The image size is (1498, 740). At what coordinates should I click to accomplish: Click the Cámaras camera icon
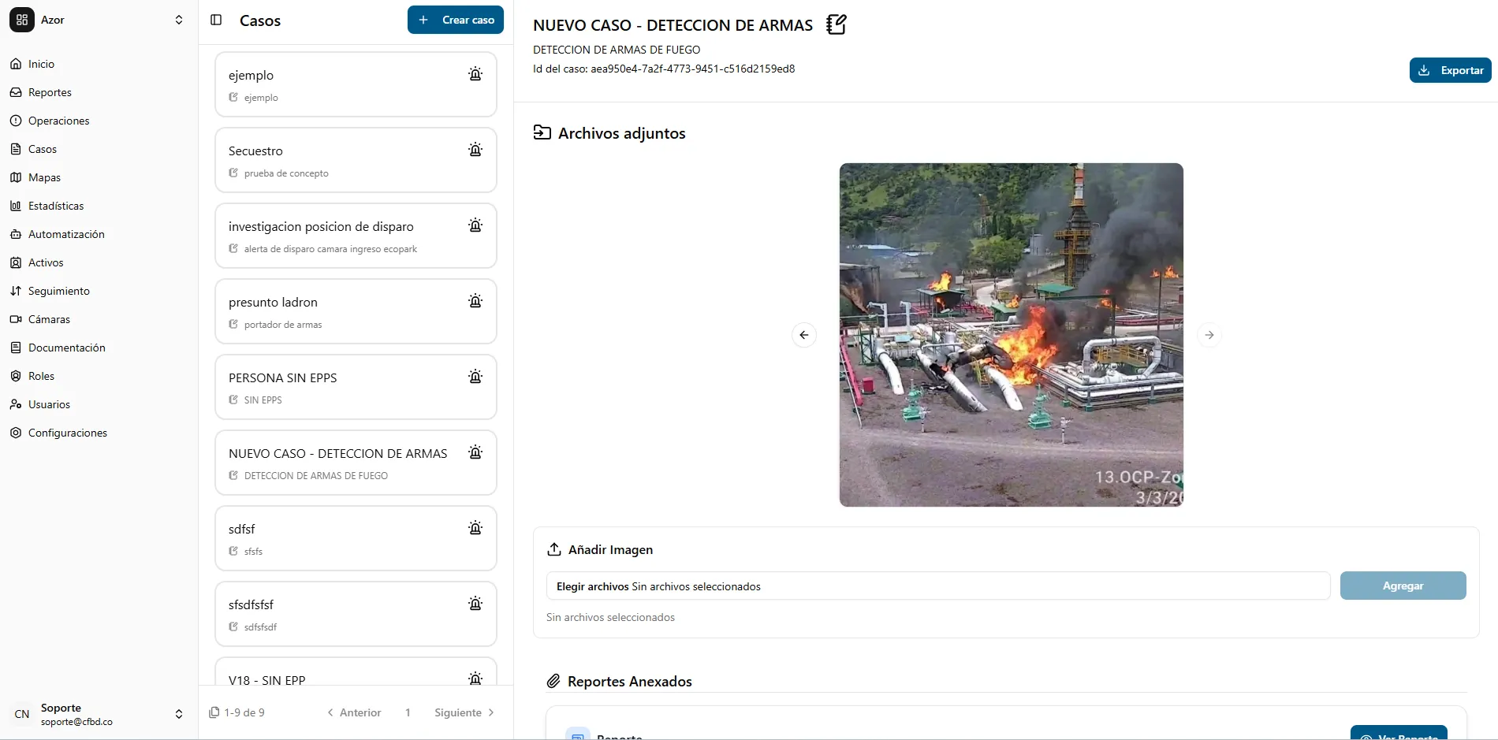click(x=16, y=319)
